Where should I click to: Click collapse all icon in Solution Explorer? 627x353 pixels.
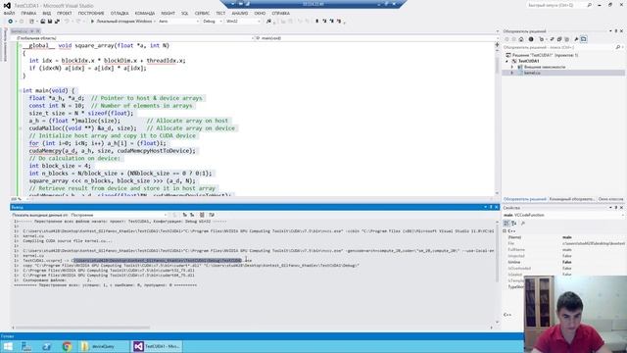tap(559, 39)
